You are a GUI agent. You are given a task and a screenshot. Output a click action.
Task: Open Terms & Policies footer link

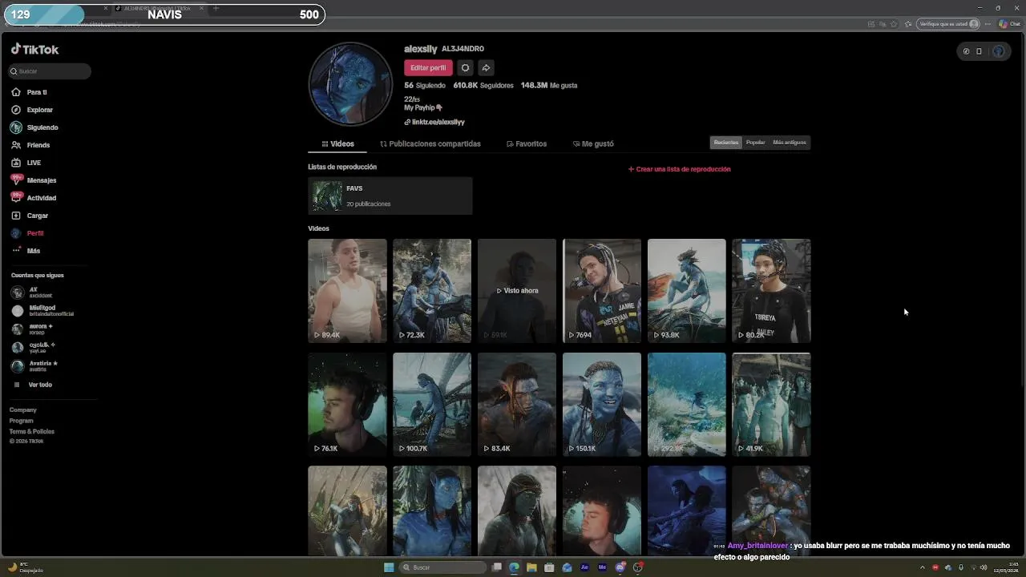point(31,431)
